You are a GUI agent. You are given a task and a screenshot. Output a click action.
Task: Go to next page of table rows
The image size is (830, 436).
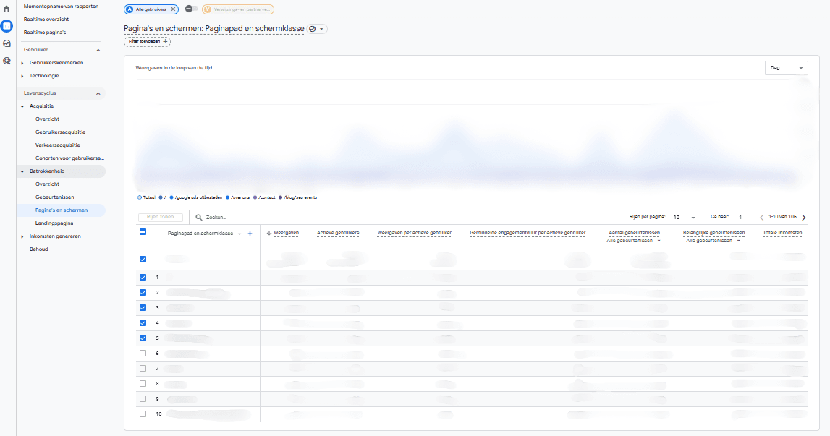click(803, 218)
